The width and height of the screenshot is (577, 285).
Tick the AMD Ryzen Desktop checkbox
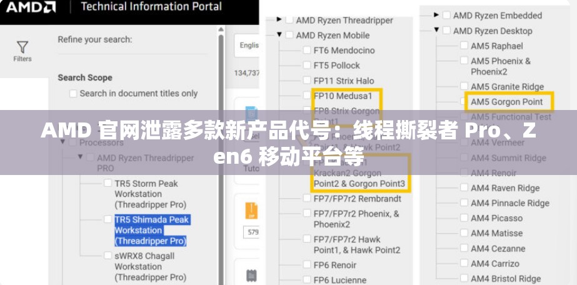447,31
